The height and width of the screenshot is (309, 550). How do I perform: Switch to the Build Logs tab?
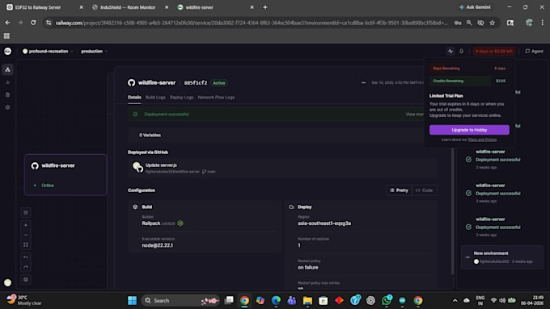tap(155, 98)
